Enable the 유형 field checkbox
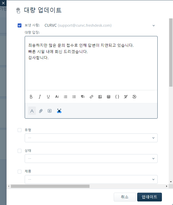 (x=19, y=130)
